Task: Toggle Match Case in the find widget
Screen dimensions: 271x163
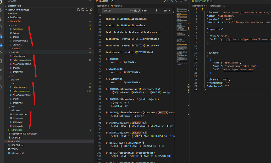Action: [131, 10]
